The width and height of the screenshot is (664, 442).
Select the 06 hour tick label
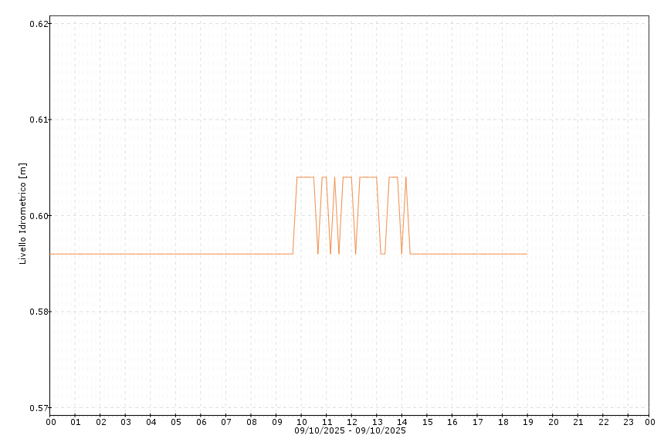pyautogui.click(x=202, y=422)
